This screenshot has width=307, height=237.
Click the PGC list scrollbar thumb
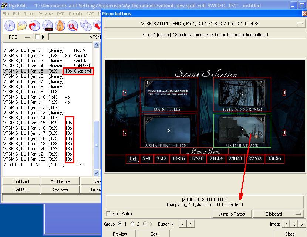click(x=96, y=145)
